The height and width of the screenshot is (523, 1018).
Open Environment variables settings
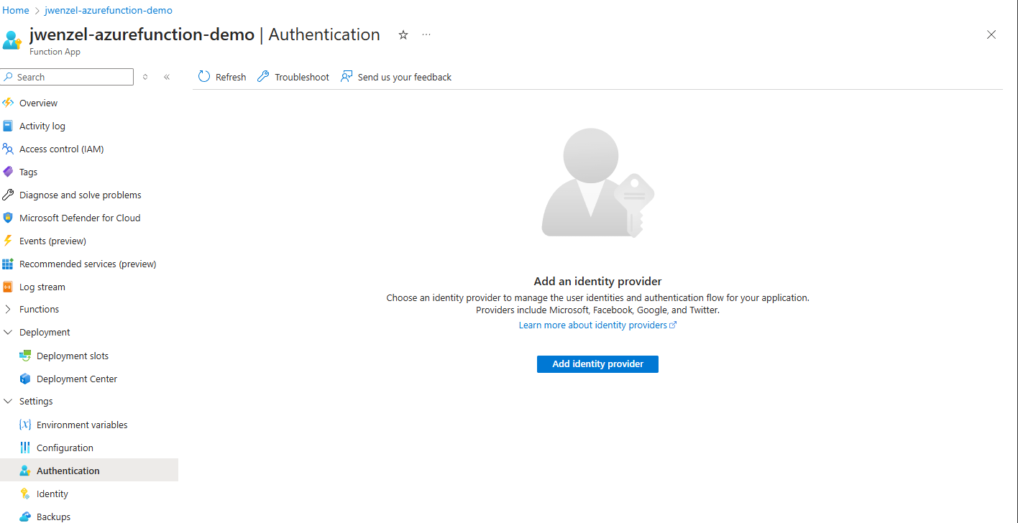tap(81, 425)
